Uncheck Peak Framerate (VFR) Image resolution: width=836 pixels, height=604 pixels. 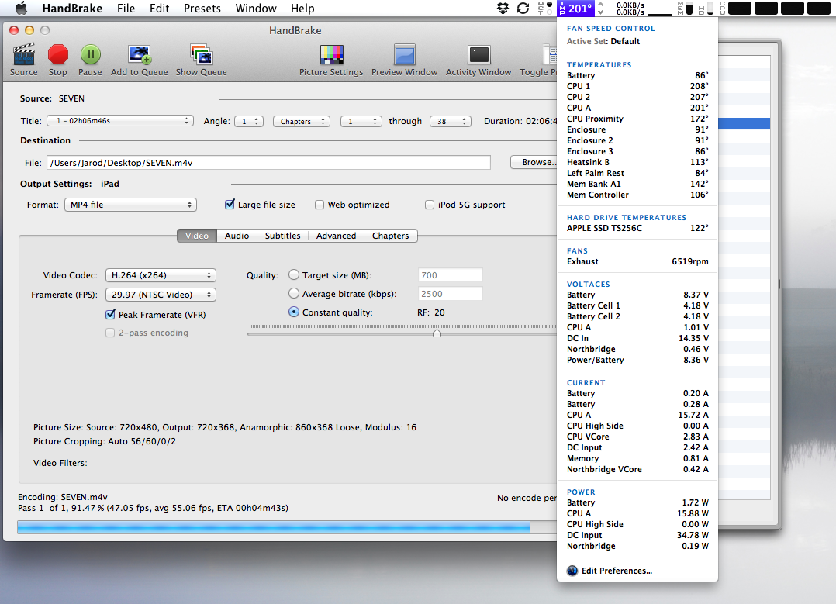(110, 315)
